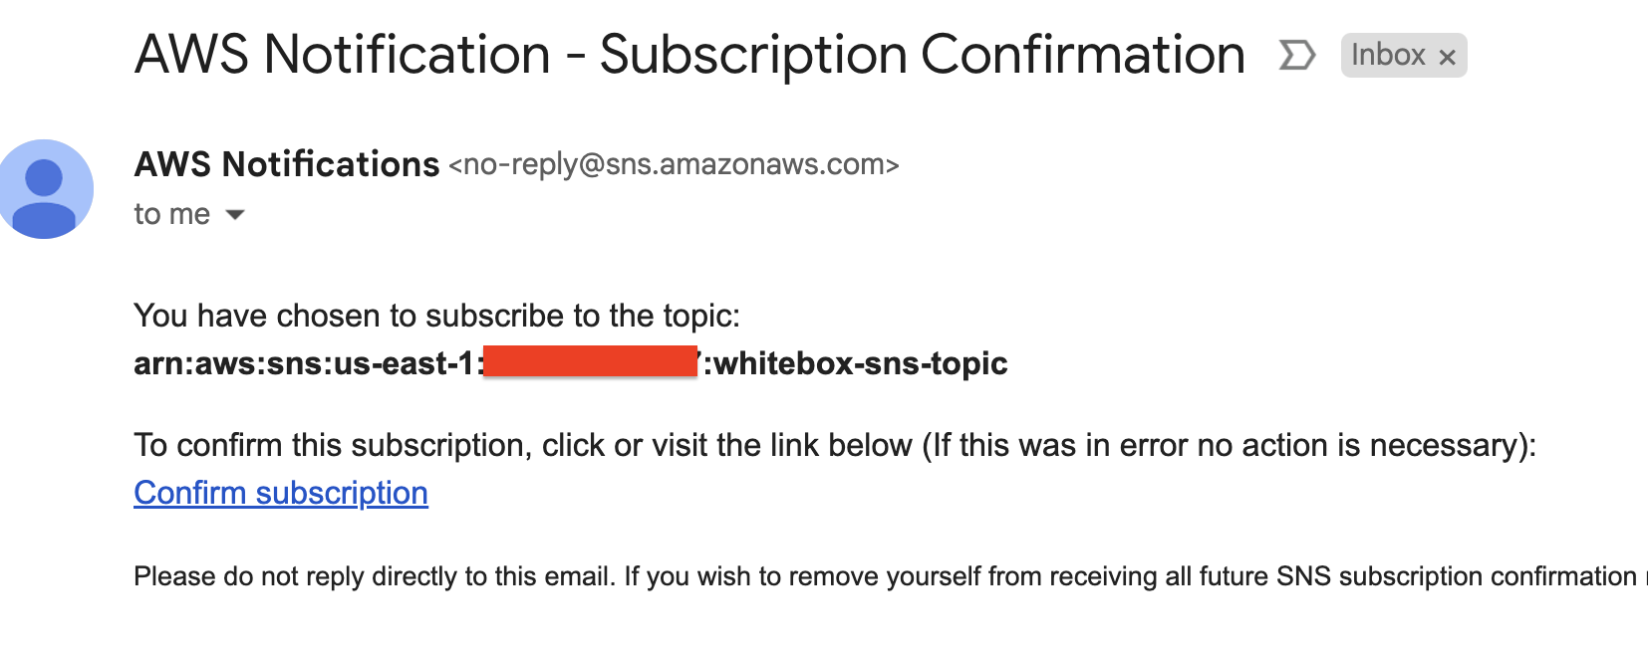Click the "Please do not reply" footer text

pyautogui.click(x=374, y=576)
